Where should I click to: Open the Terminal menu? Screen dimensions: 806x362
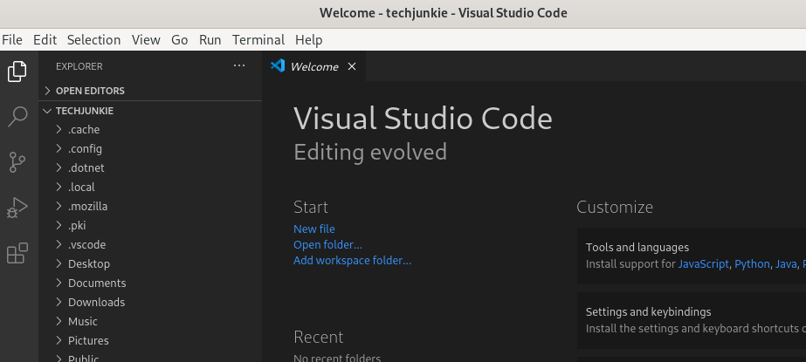pyautogui.click(x=258, y=39)
